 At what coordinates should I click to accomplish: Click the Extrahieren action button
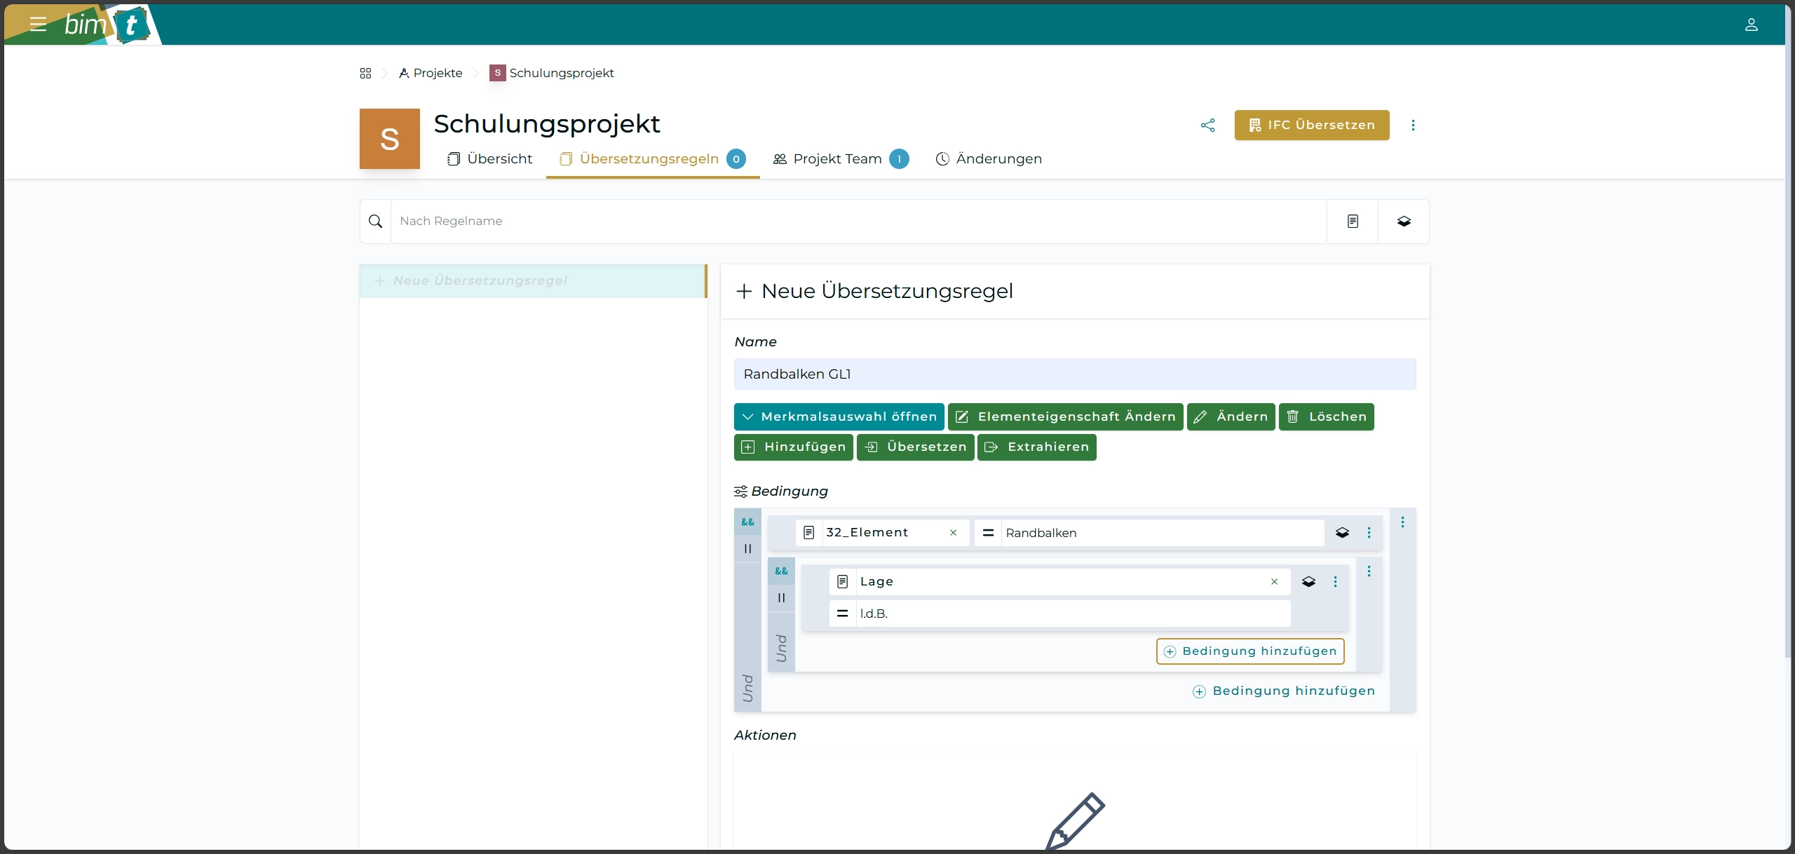pyautogui.click(x=1036, y=447)
